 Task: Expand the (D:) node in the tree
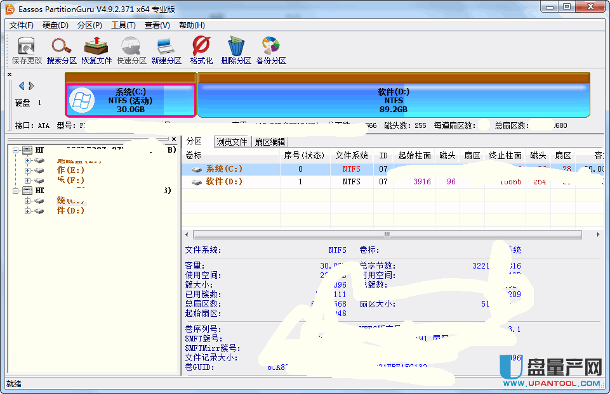click(27, 210)
